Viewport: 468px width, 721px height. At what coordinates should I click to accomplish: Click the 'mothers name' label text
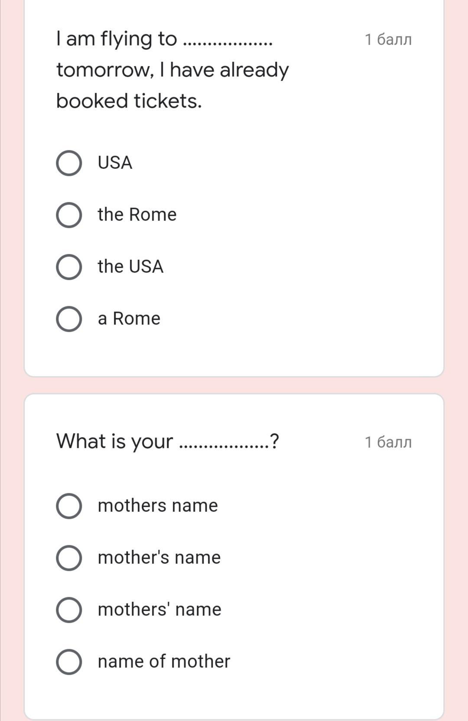click(x=158, y=505)
